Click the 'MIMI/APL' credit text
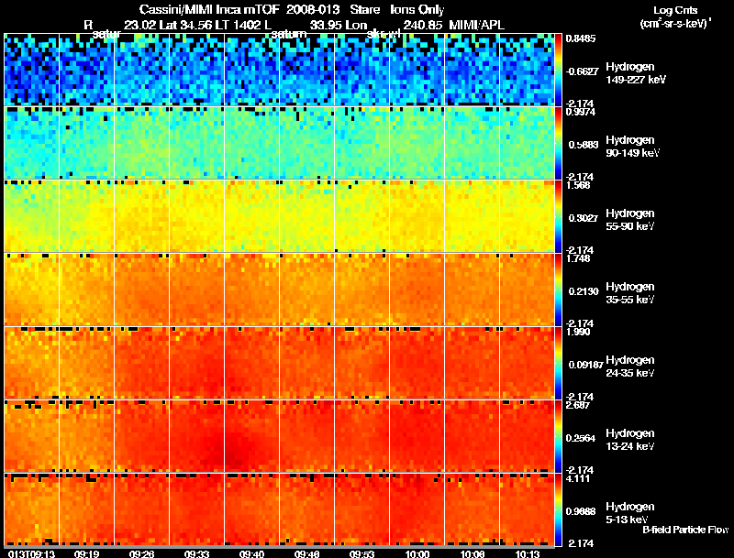The width and height of the screenshot is (734, 558). tap(476, 25)
